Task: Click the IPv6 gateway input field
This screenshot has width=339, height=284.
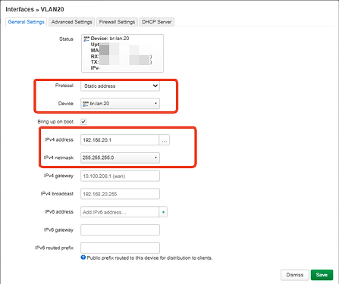Action: [x=120, y=230]
